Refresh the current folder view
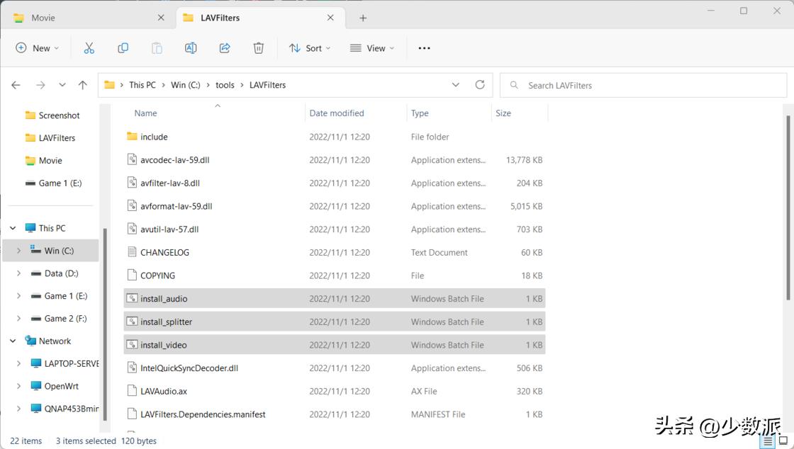Viewport: 794px width, 449px height. pos(480,85)
